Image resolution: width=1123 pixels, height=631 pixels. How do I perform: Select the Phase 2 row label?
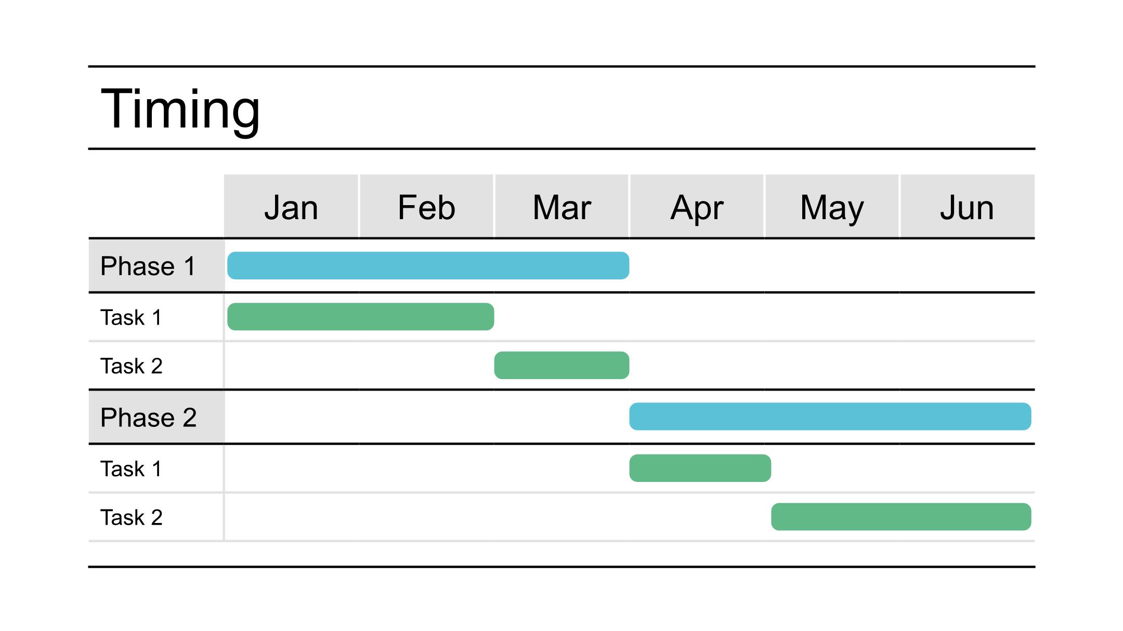tap(148, 418)
